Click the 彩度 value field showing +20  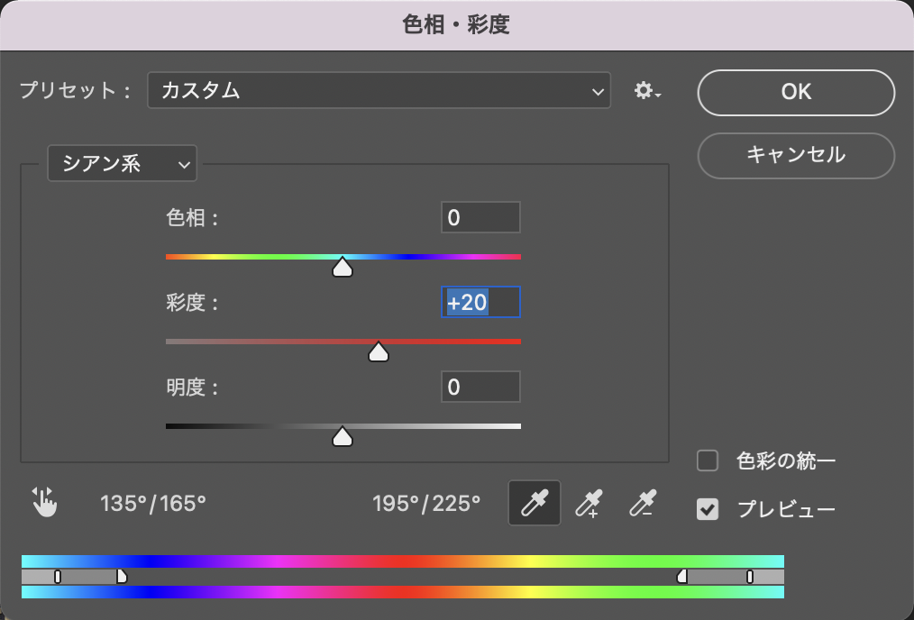click(480, 303)
